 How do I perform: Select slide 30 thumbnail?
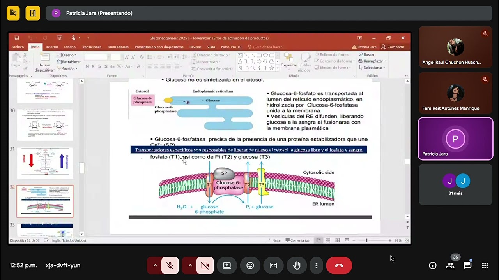pos(45,125)
